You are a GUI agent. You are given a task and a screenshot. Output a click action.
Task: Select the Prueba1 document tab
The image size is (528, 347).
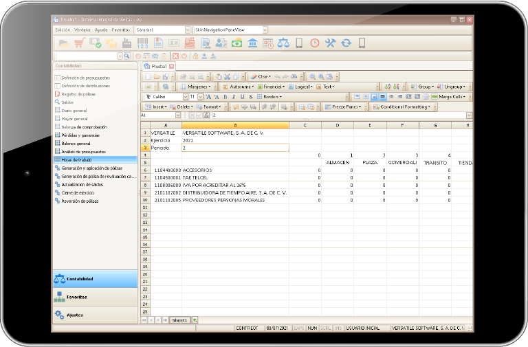[159, 66]
